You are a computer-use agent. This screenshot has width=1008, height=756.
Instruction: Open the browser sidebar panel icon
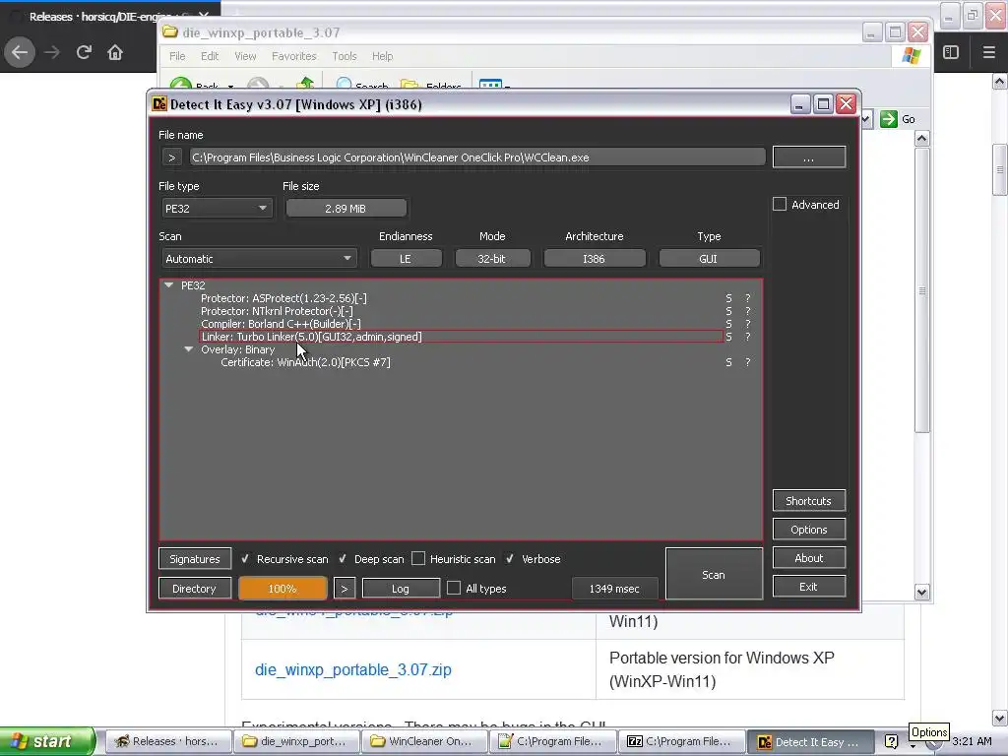951,53
